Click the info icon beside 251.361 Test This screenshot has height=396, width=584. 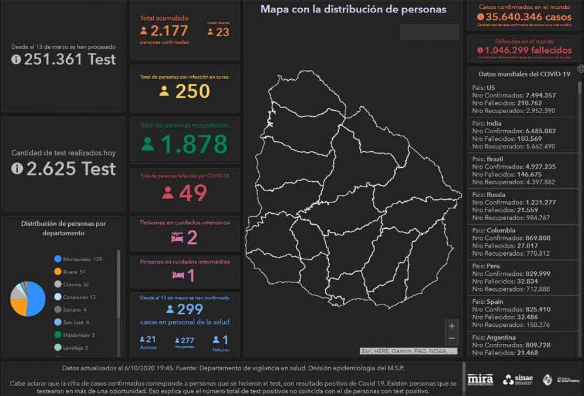(16, 59)
